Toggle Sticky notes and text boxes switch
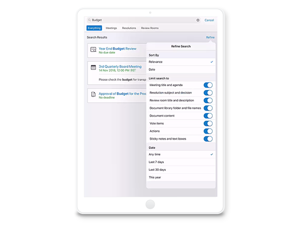 (x=208, y=139)
